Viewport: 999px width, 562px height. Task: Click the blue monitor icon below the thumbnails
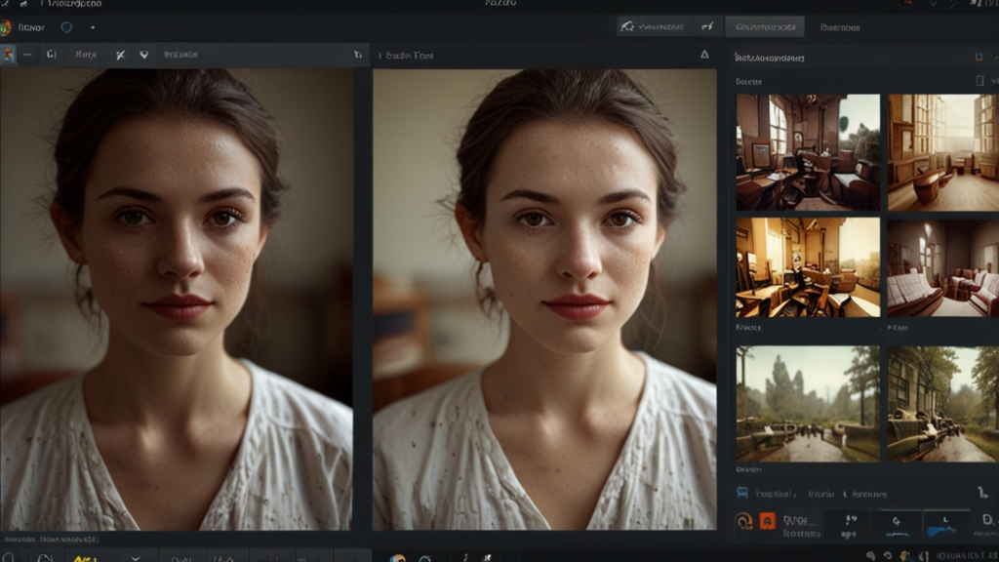click(742, 493)
